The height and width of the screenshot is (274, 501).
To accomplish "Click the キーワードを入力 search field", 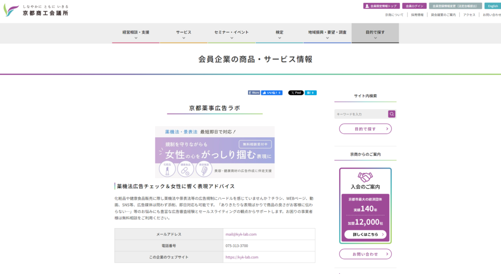I will [361, 114].
